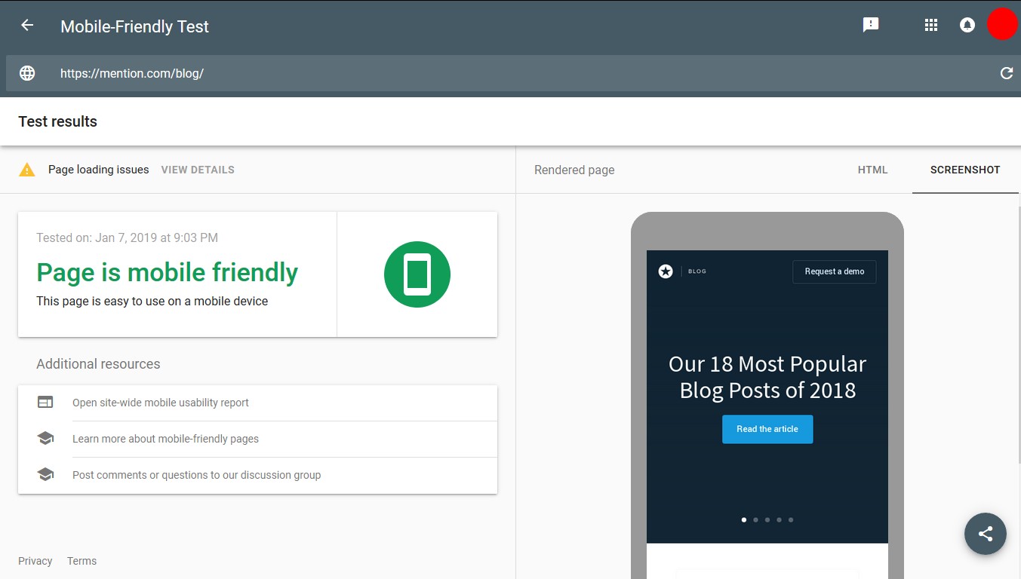Click VIEW DETAILS for loading issues

[198, 170]
